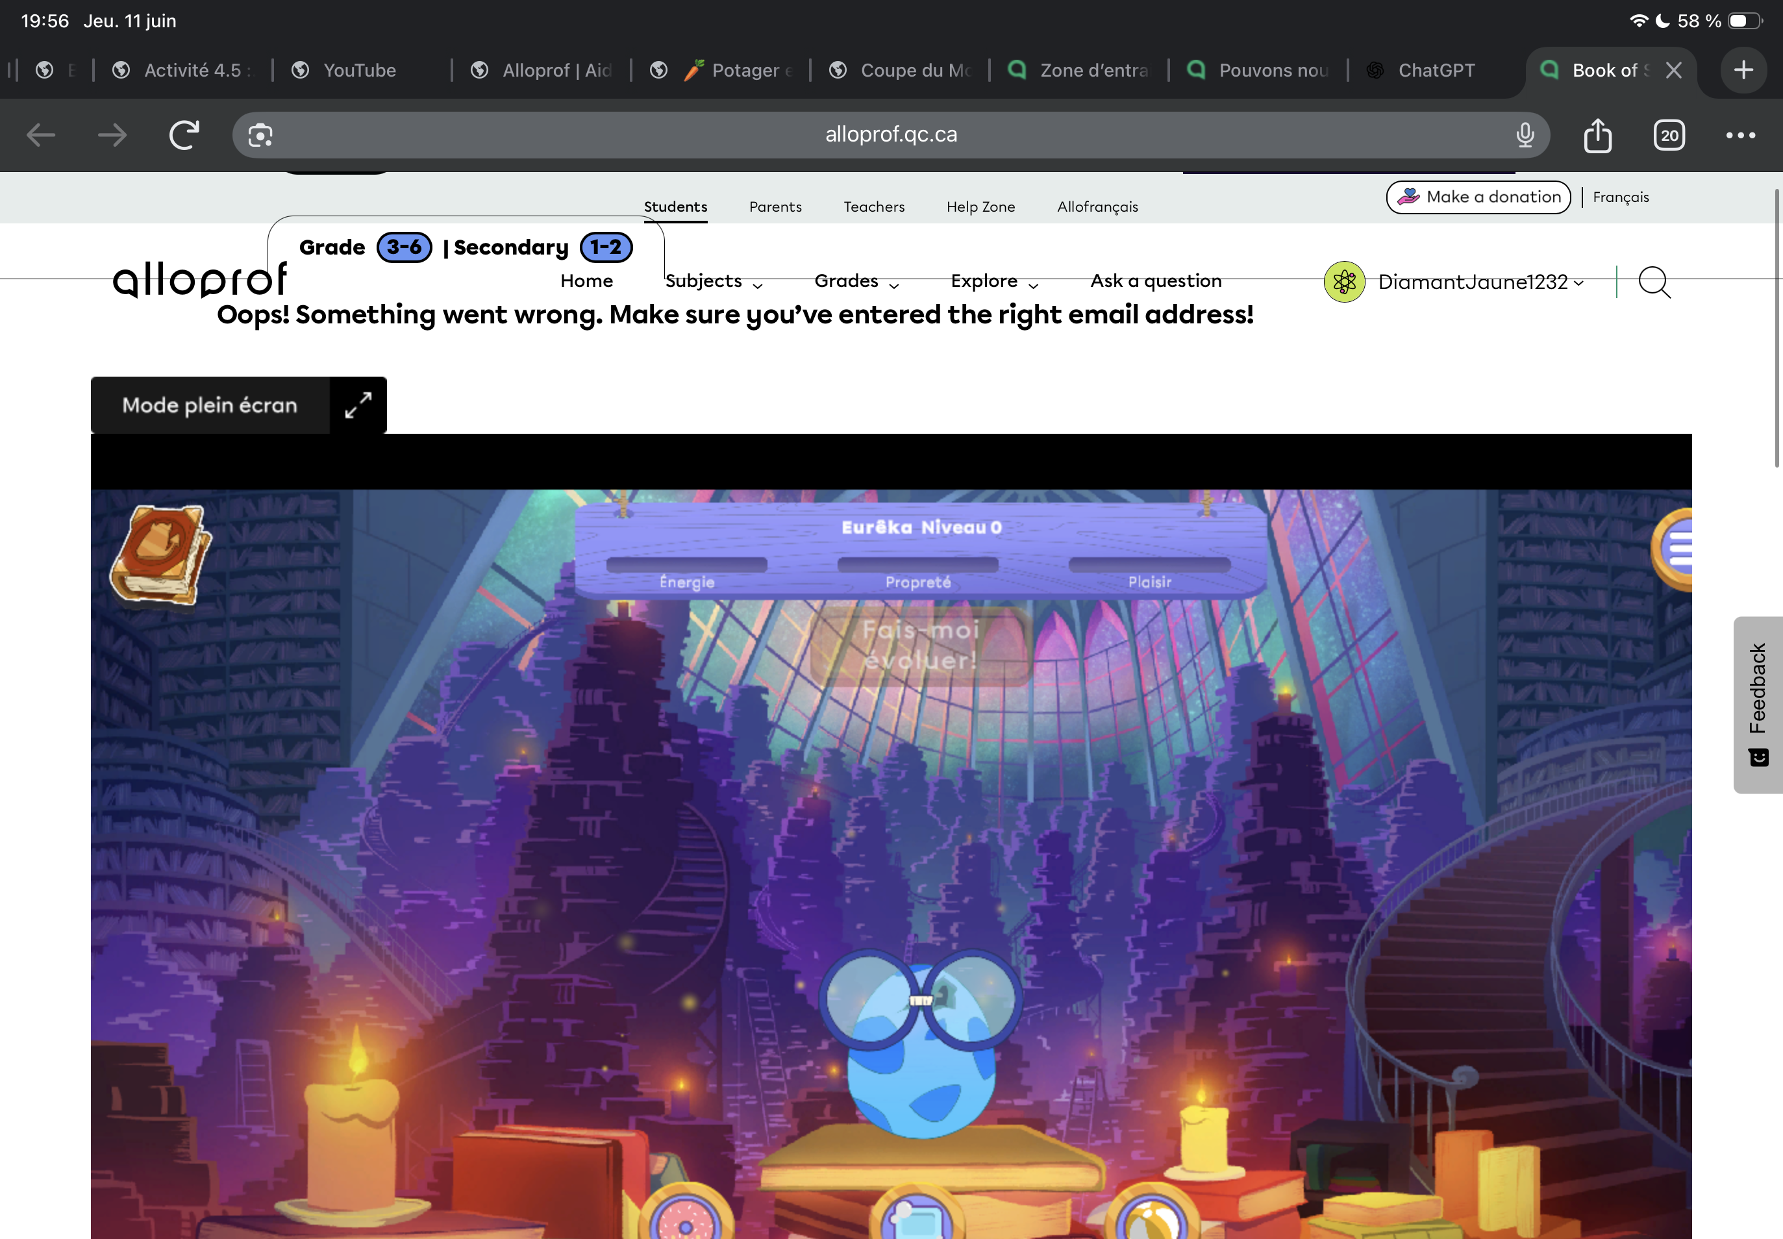Close the Book of S tab
The image size is (1783, 1239).
pos(1673,70)
